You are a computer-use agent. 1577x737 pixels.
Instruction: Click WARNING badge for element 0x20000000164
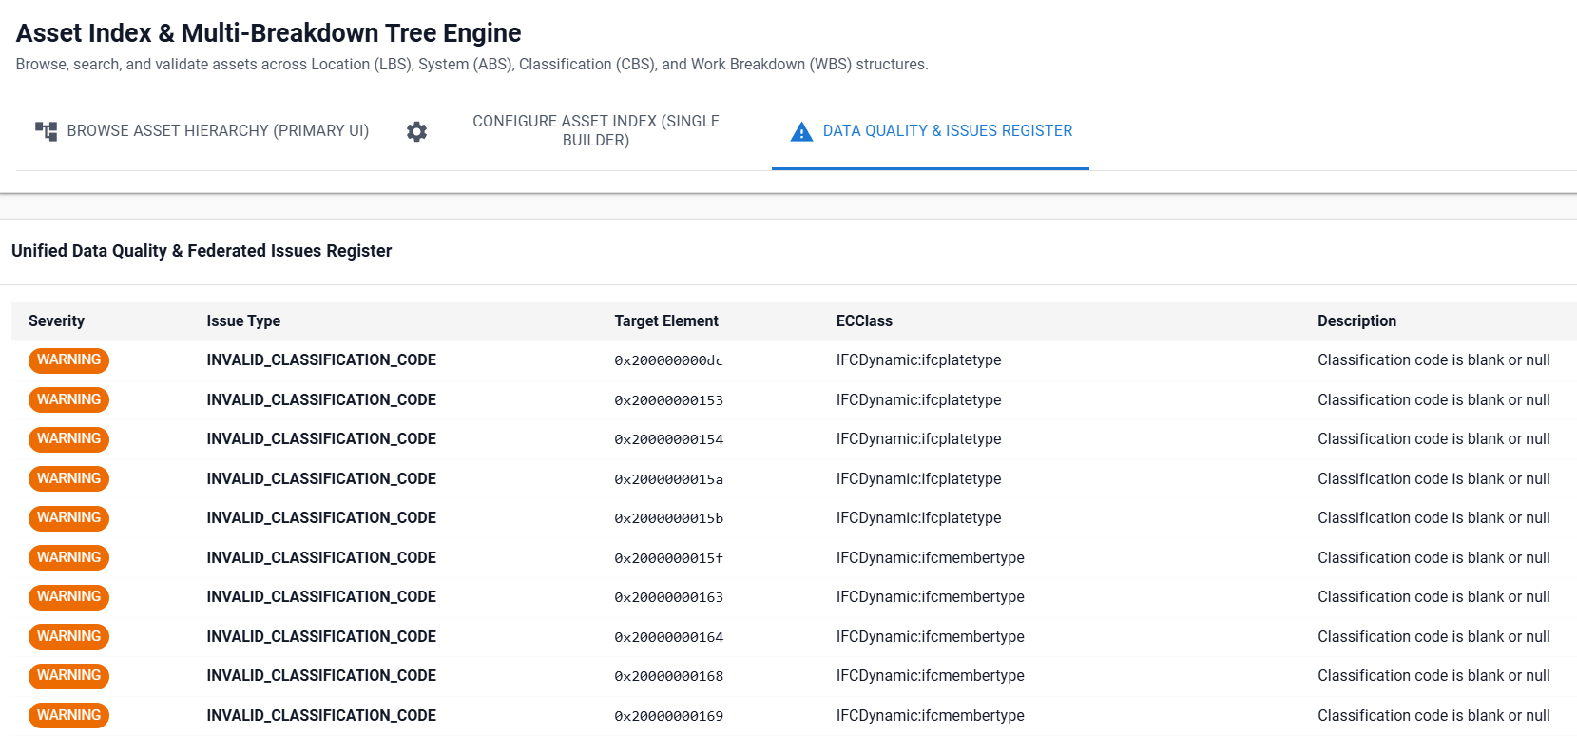(x=68, y=636)
